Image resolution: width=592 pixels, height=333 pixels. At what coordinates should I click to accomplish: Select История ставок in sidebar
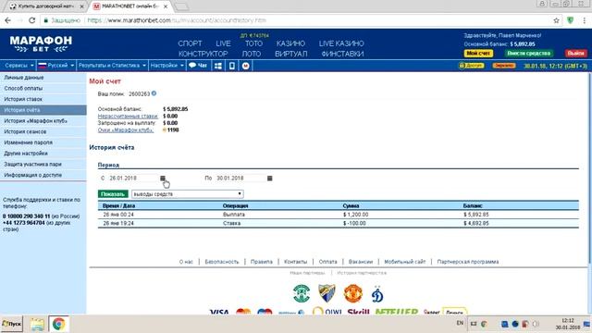pyautogui.click(x=43, y=99)
